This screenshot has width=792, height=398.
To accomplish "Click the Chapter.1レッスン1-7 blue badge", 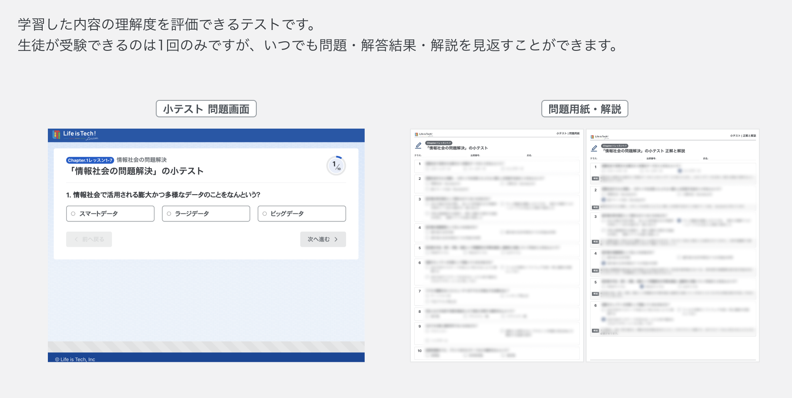I will 90,160.
